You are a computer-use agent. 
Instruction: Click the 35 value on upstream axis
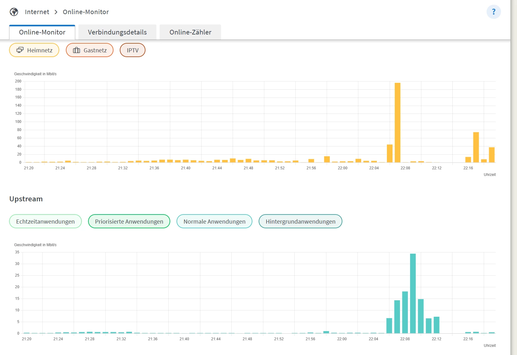[x=17, y=252]
